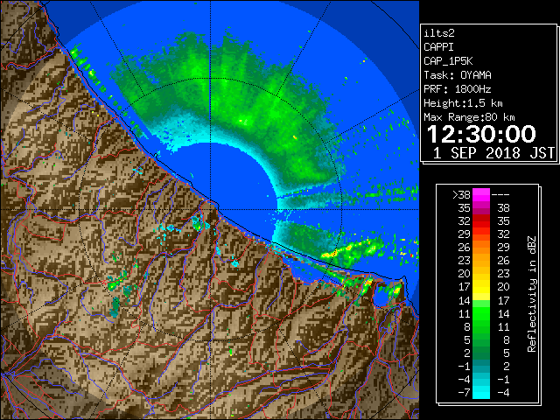Viewport: 560px width, 420px height.
Task: Click the '---' marker atop the scale
Action: (500, 195)
